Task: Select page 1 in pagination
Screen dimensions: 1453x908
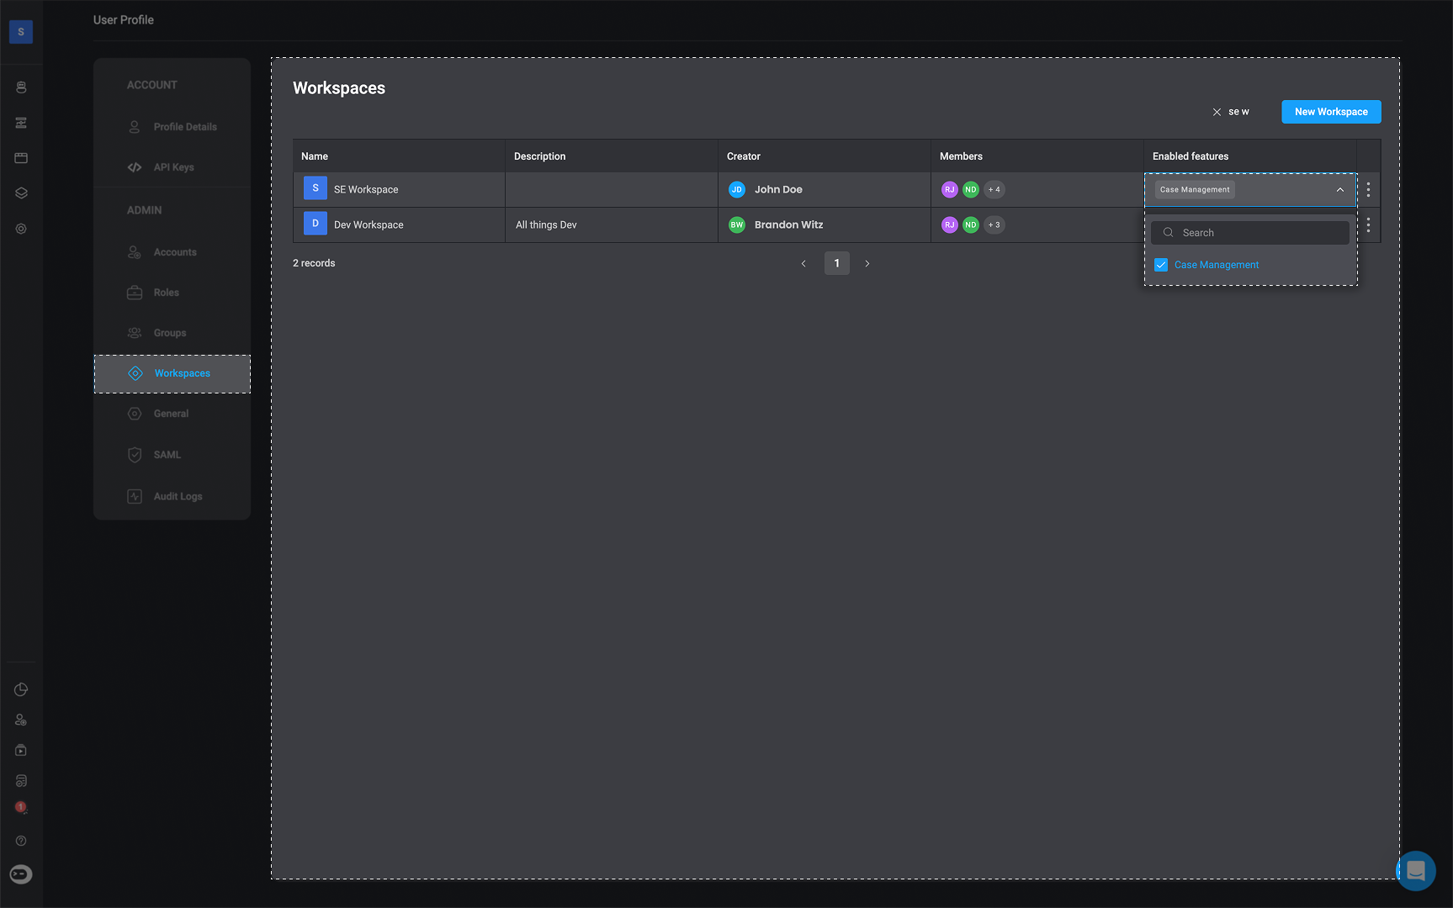Action: pyautogui.click(x=836, y=263)
